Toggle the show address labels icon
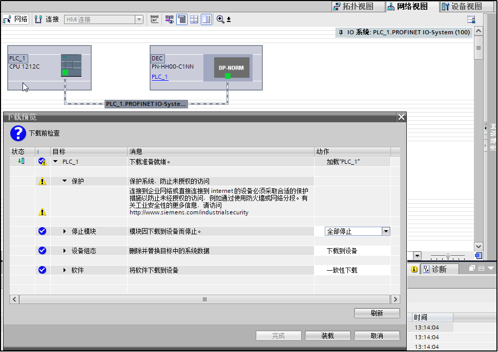Viewport: 498px width, 352px height. pyautogui.click(x=182, y=19)
